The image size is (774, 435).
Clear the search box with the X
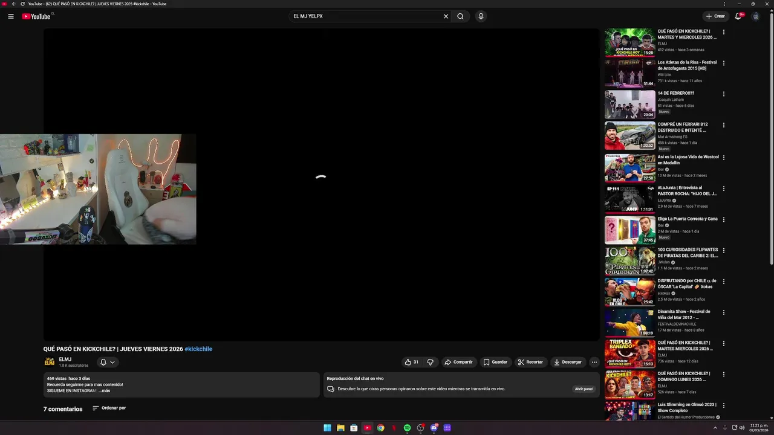pyautogui.click(x=446, y=16)
